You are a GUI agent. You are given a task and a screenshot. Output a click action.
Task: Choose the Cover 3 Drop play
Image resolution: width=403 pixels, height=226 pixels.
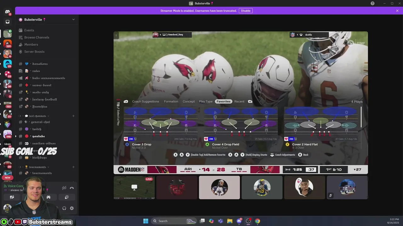tap(161, 128)
